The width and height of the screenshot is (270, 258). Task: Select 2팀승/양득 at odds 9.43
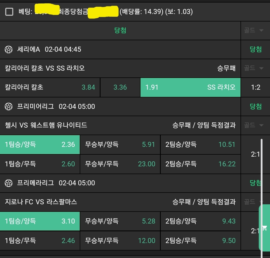[200, 221]
